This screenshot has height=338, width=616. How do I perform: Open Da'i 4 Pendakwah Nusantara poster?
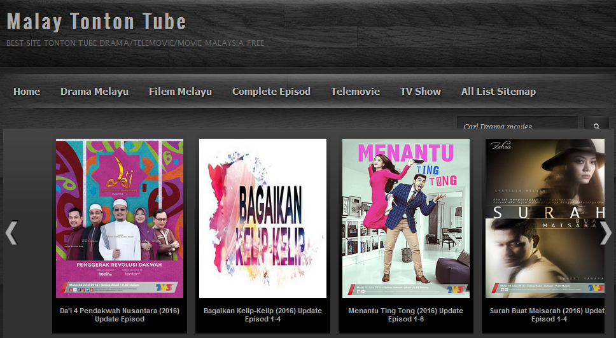tap(120, 218)
